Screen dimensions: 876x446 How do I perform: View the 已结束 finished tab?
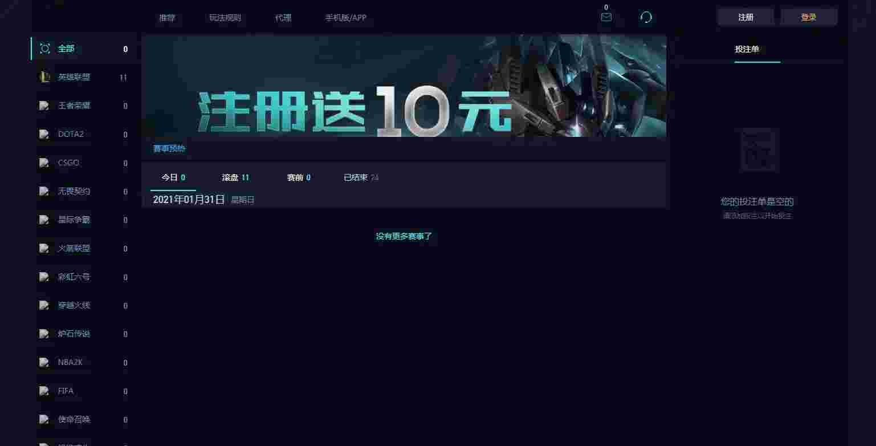click(361, 177)
